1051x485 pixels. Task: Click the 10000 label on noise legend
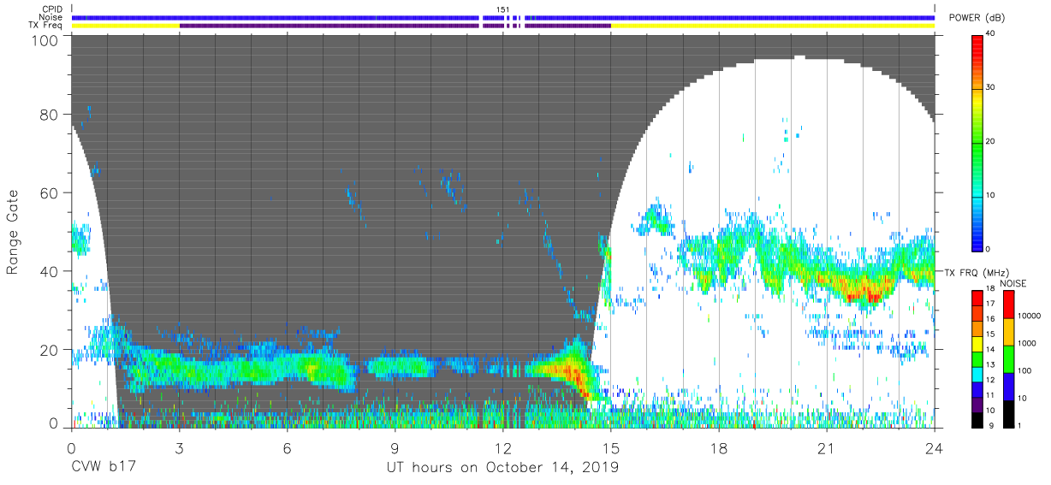1030,316
